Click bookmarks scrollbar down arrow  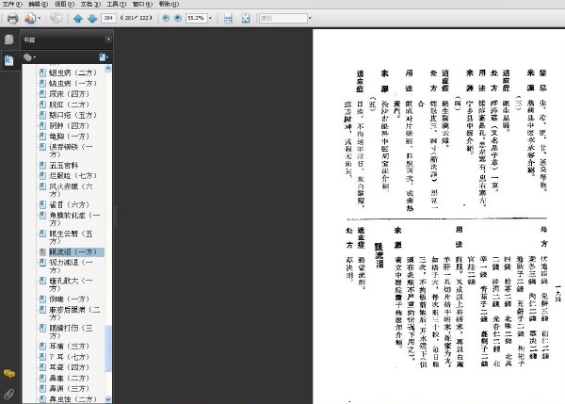(x=108, y=399)
